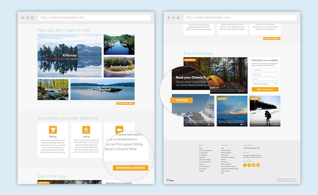The height and width of the screenshot is (195, 318).
Task: Favorite Killarney park with its heart icon
Action: 40,36
